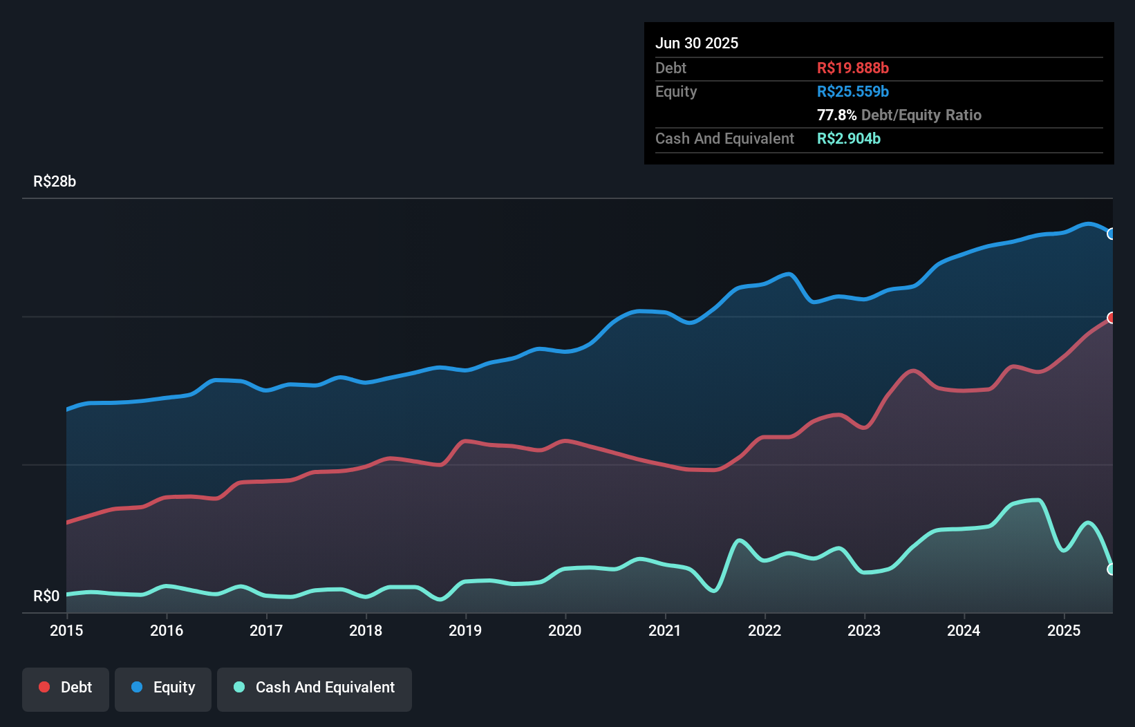
Task: Select the blue Equity endpoint marker on chart
Action: 1111,234
